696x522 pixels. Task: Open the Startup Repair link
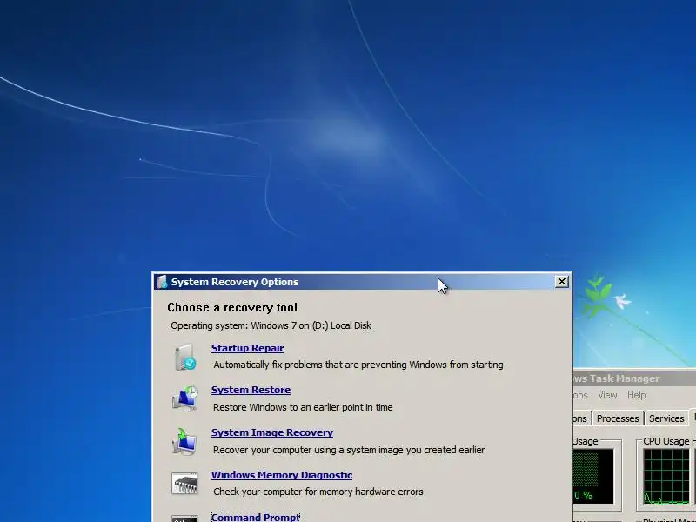click(x=247, y=349)
